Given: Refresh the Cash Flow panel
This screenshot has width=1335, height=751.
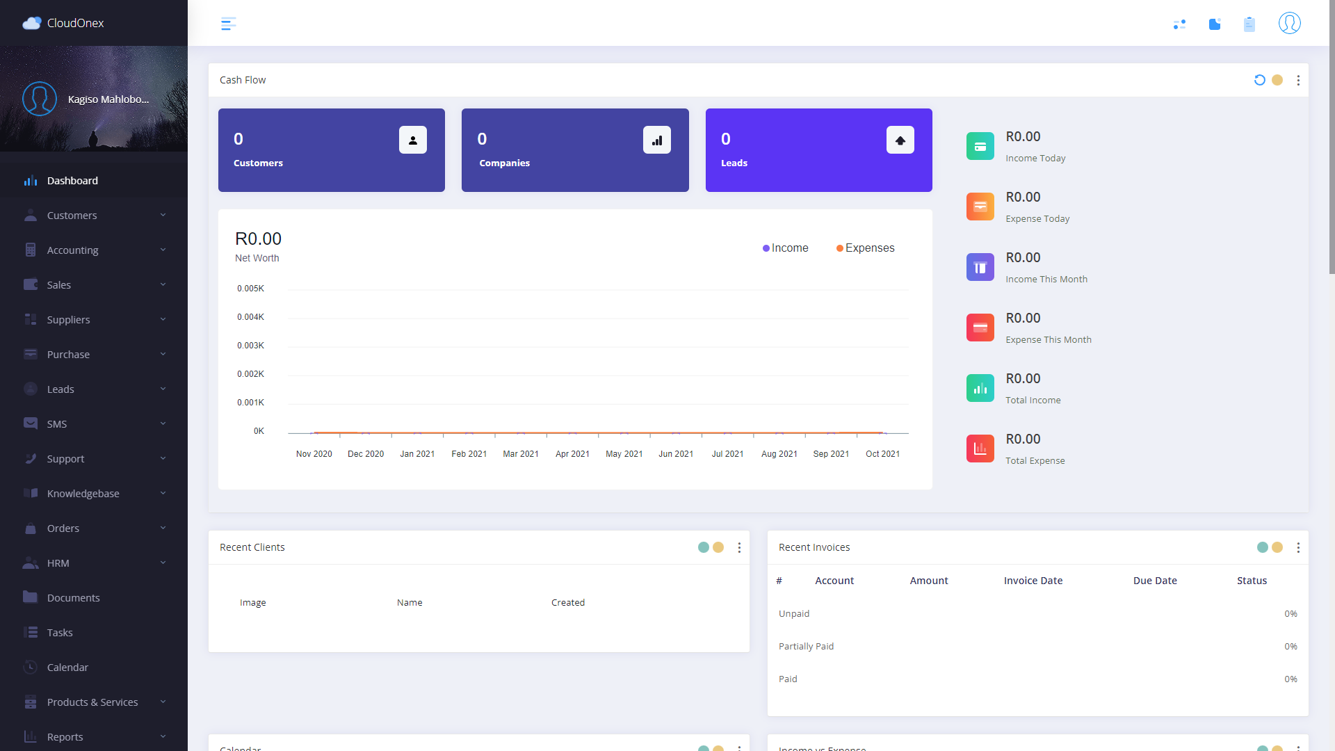Looking at the screenshot, I should (x=1260, y=80).
